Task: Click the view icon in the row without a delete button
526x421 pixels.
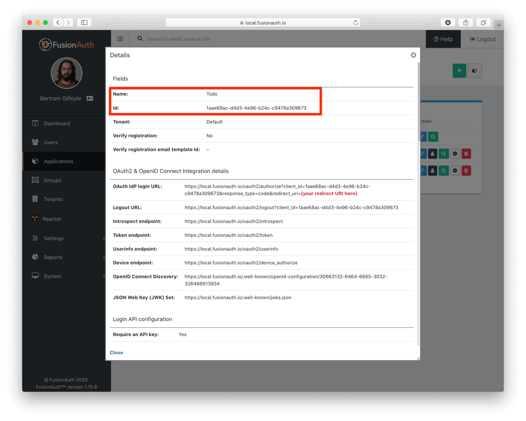Action: click(x=433, y=137)
